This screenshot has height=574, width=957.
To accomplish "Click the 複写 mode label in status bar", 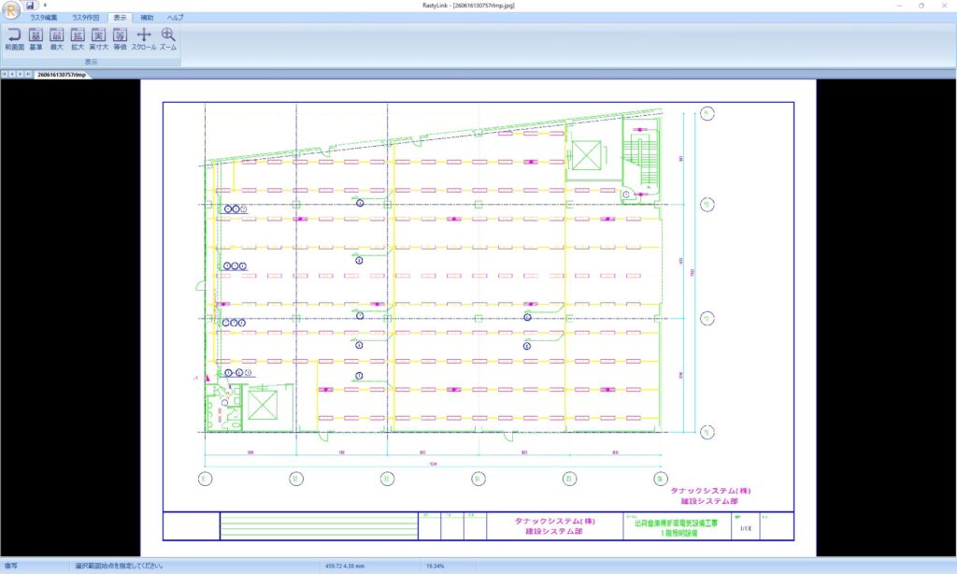I will [11, 567].
